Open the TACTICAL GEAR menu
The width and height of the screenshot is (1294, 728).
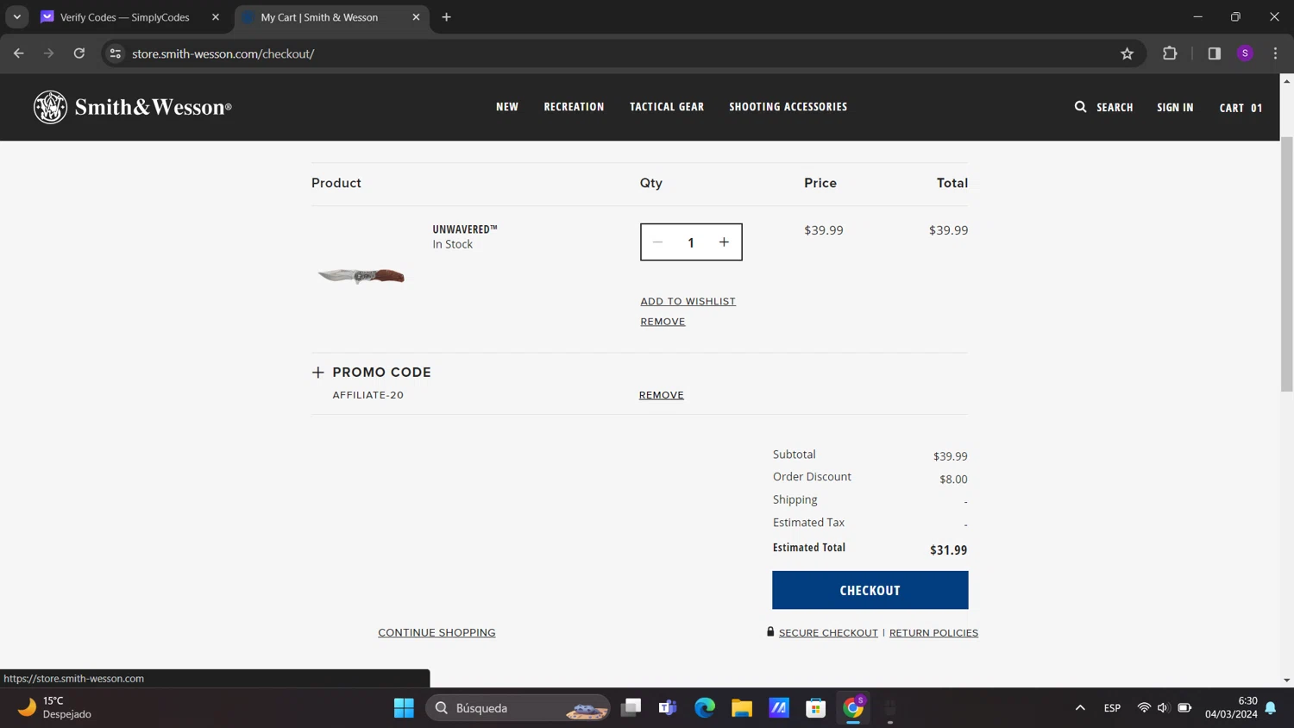click(667, 107)
